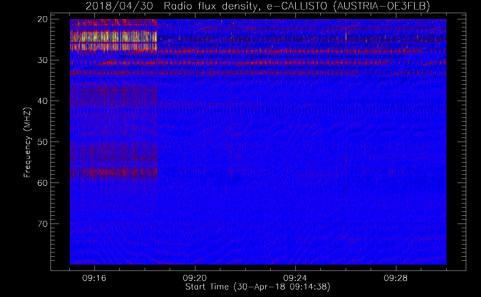Viewport: 481px width, 297px height.
Task: Select the 'Frequency (MHZ)' y-axis label
Action: point(27,143)
